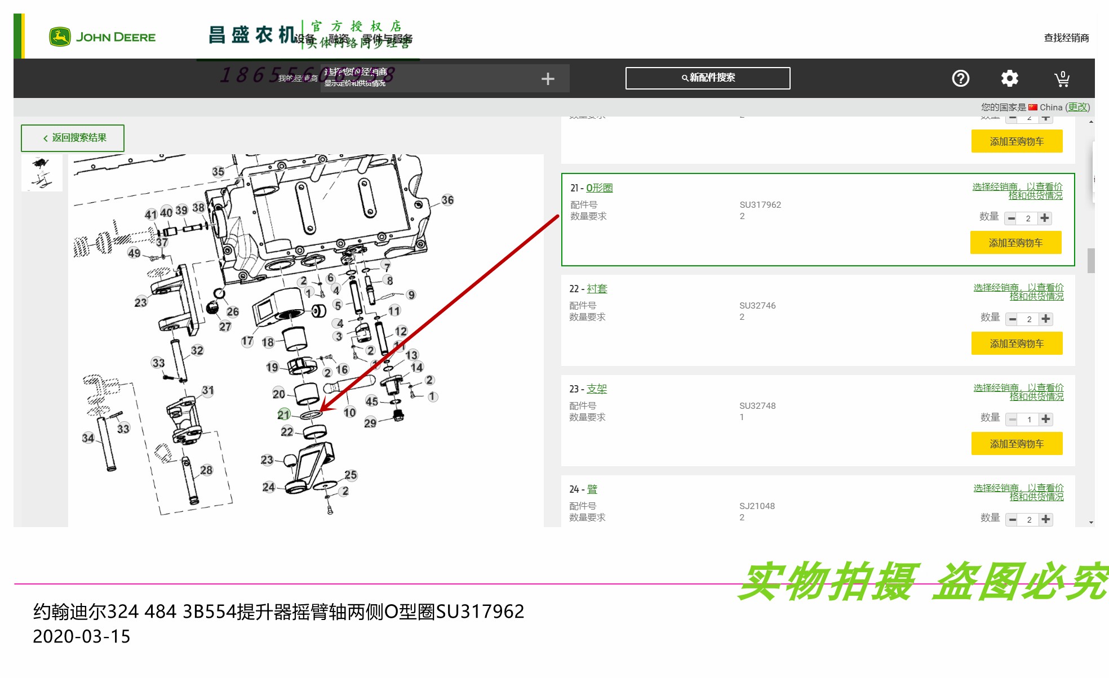This screenshot has width=1109, height=678.
Task: Click the plus icon beside dealer selector
Action: click(x=548, y=79)
